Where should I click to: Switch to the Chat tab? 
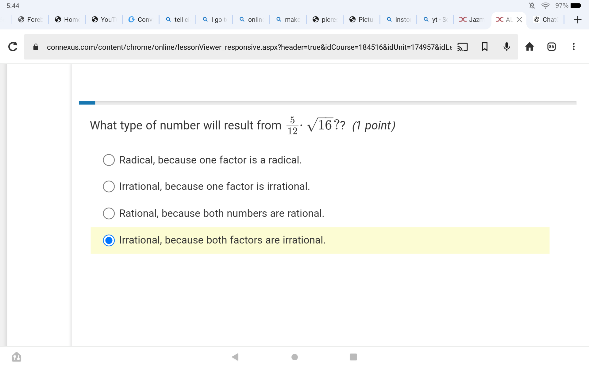coord(545,20)
